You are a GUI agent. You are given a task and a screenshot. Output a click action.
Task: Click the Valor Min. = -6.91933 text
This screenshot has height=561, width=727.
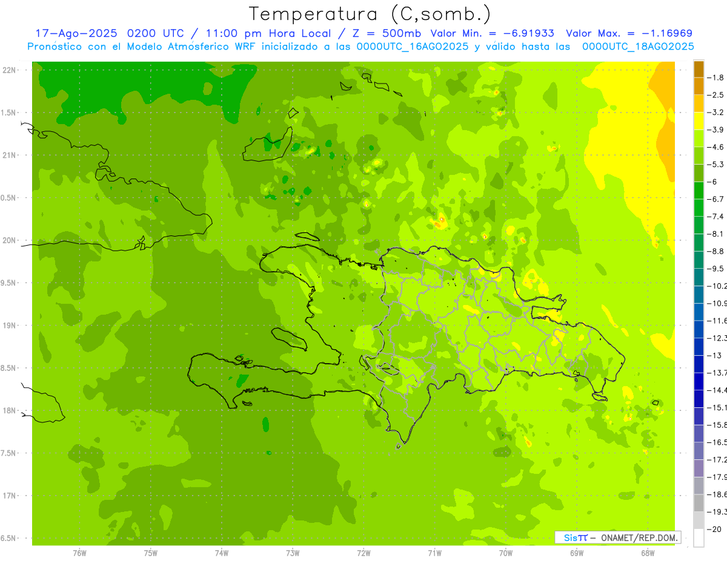point(494,33)
